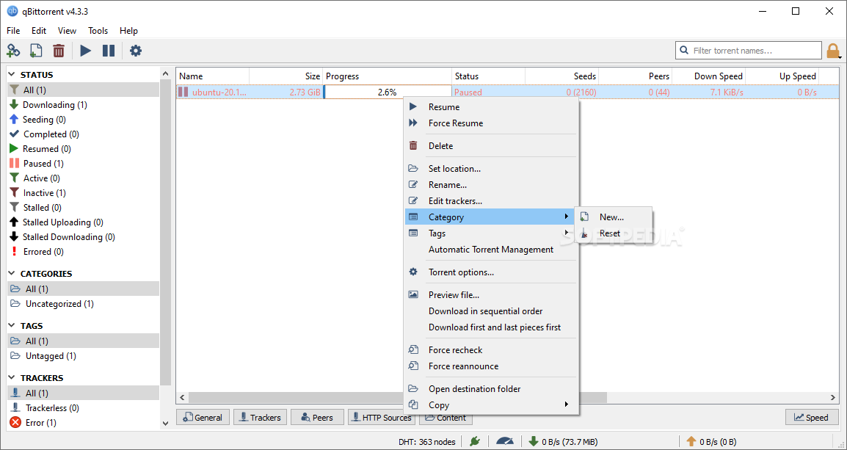Click the folder icon beside Untagged

[15, 355]
